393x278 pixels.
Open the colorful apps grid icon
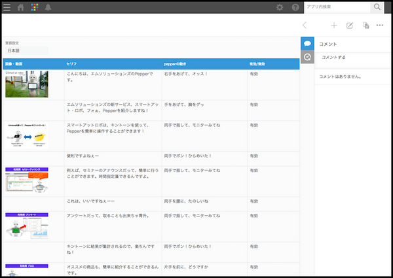35,7
